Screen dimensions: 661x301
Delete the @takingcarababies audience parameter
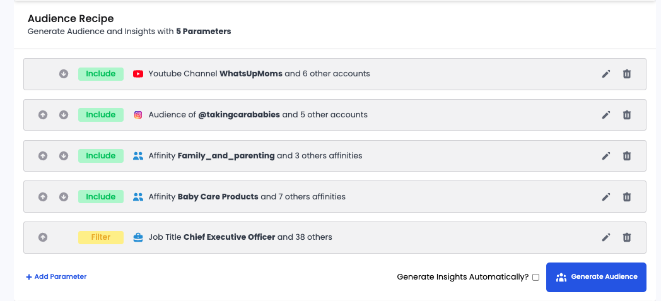point(627,115)
